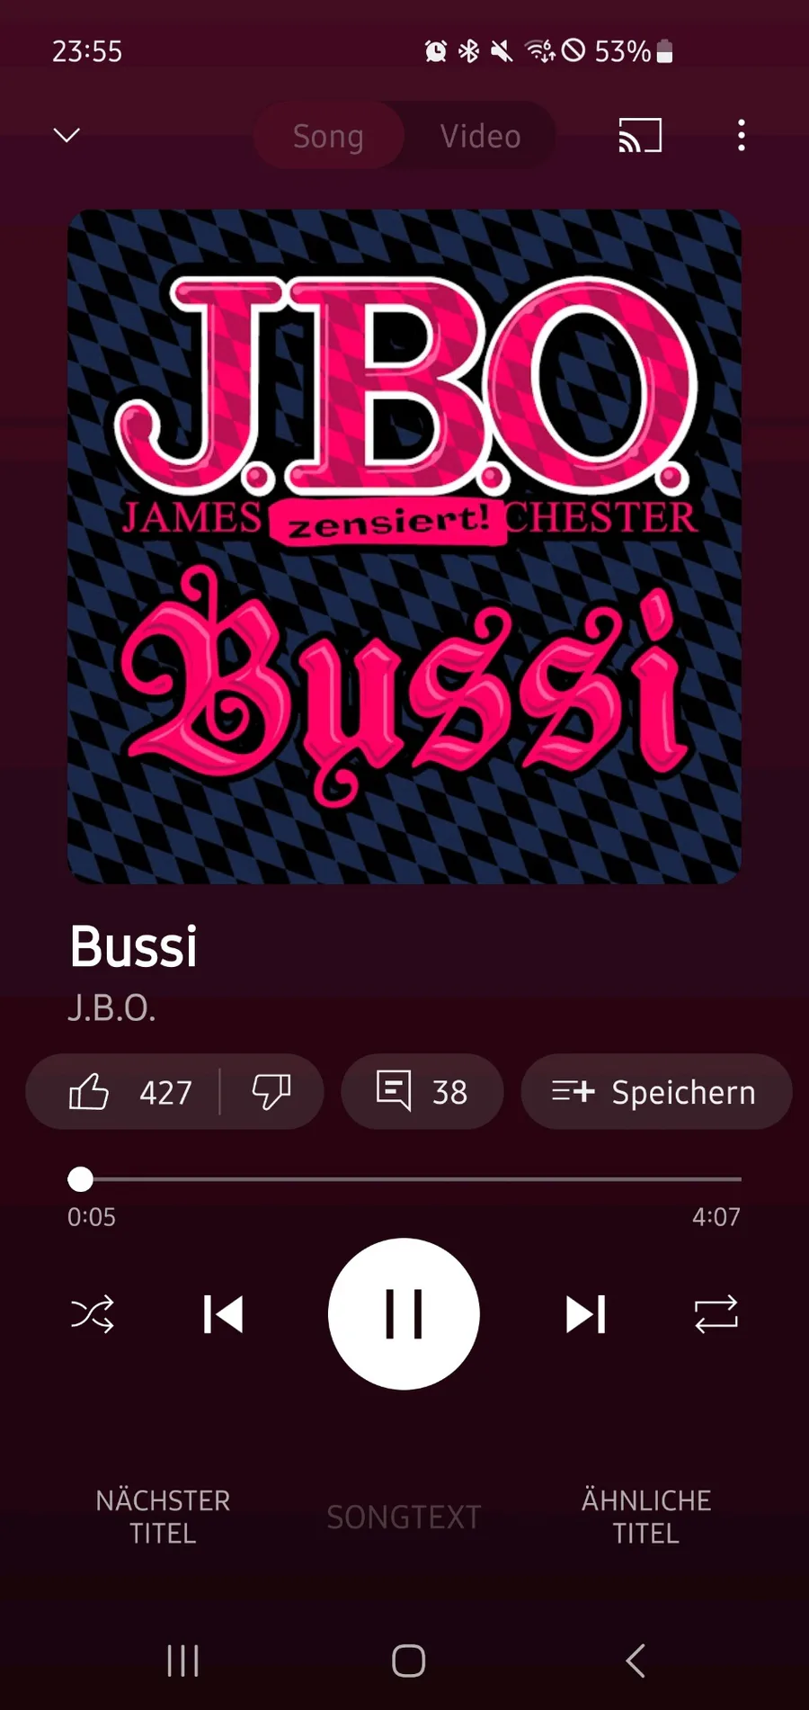Tap the Cast to device icon
This screenshot has width=809, height=1710.
pyautogui.click(x=640, y=136)
